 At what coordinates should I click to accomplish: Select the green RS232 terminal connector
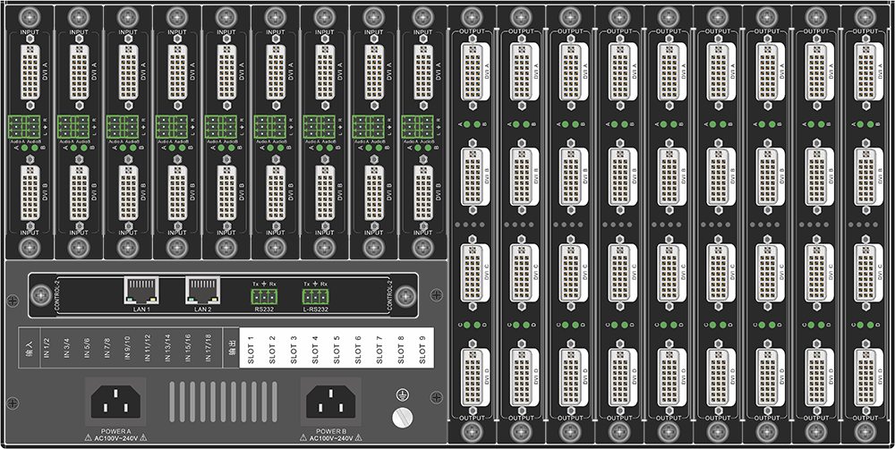click(264, 294)
